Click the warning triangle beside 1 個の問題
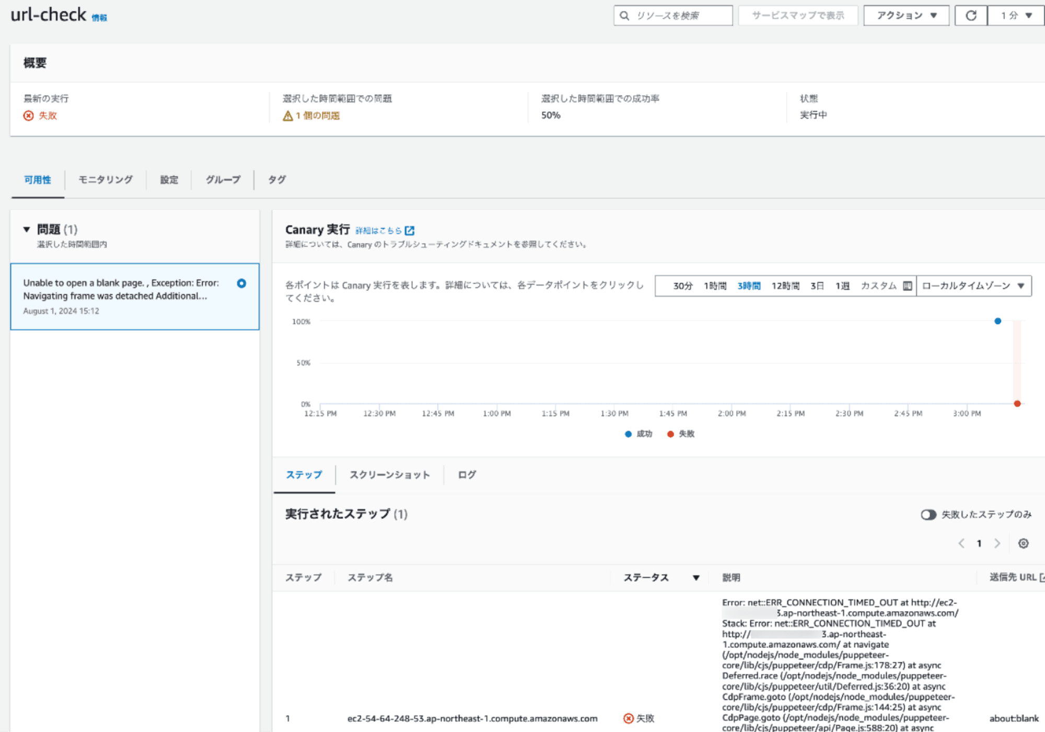1045x732 pixels. pyautogui.click(x=287, y=116)
